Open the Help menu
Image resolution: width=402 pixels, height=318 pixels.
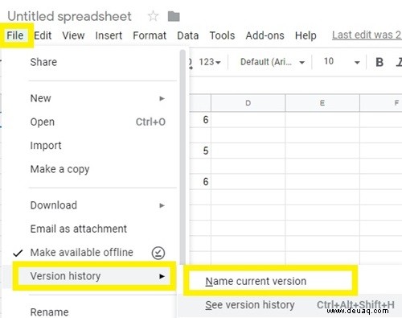point(306,35)
